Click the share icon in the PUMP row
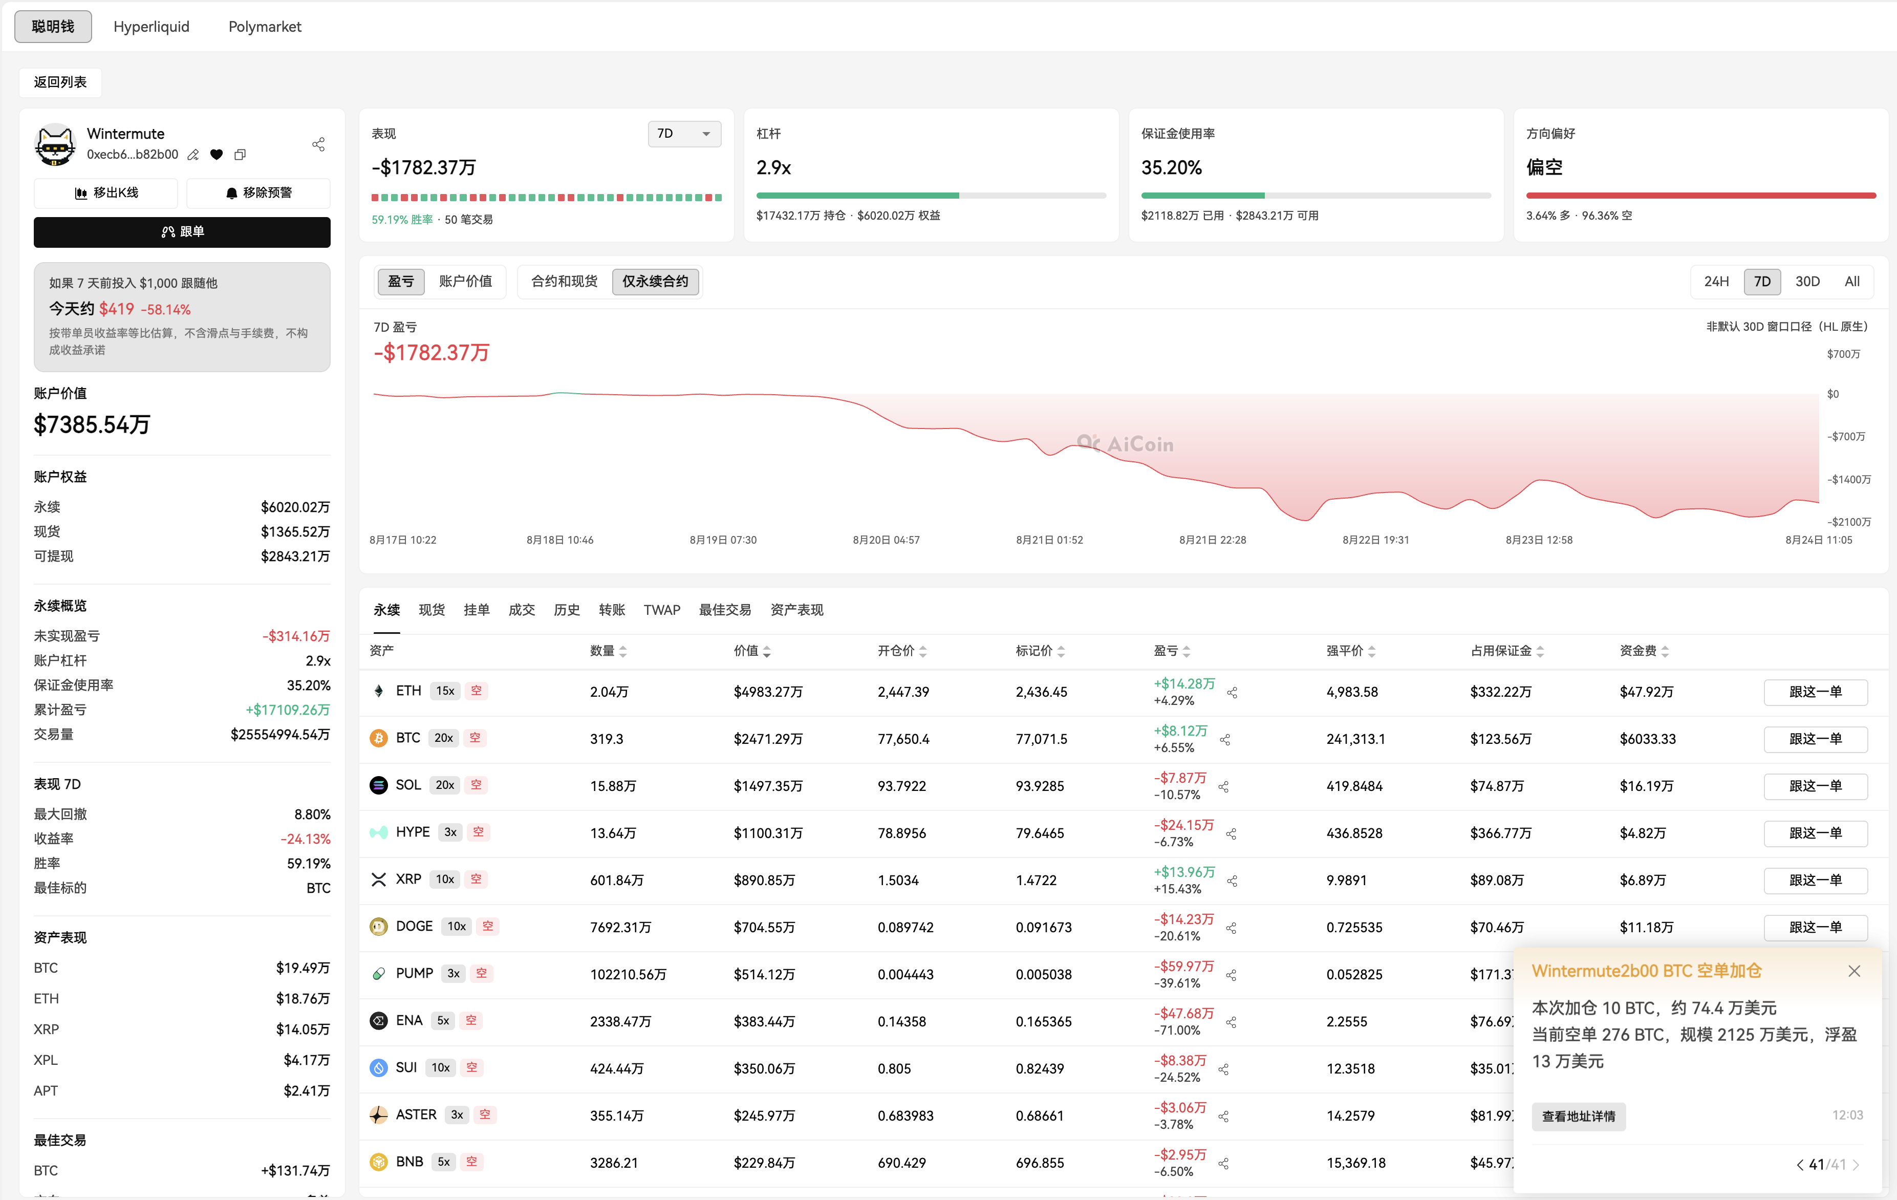 [x=1232, y=975]
